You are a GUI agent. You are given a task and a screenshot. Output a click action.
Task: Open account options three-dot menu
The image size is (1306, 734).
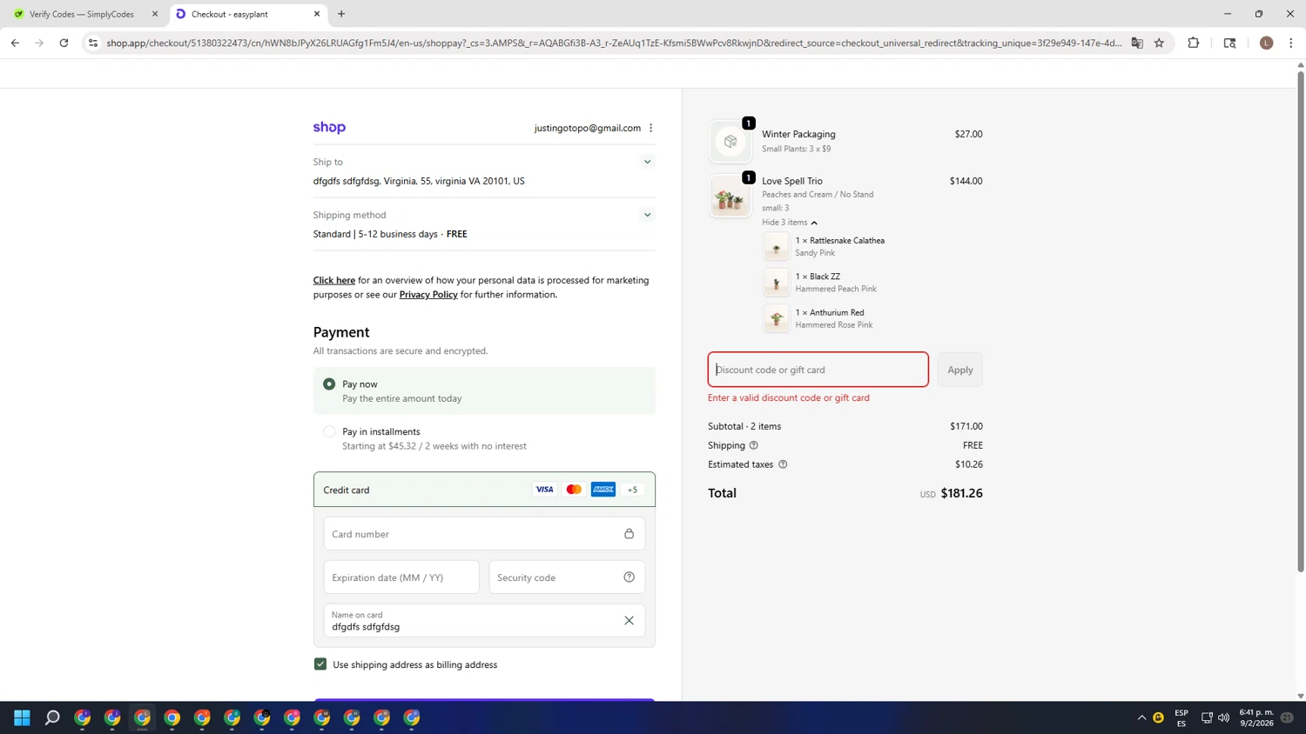[650, 128]
